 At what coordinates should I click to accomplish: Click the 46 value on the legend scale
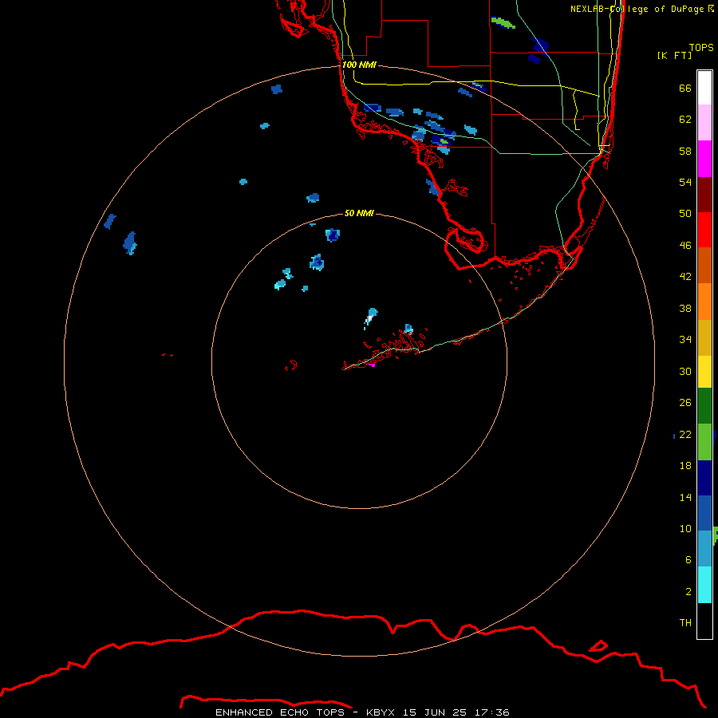click(685, 246)
